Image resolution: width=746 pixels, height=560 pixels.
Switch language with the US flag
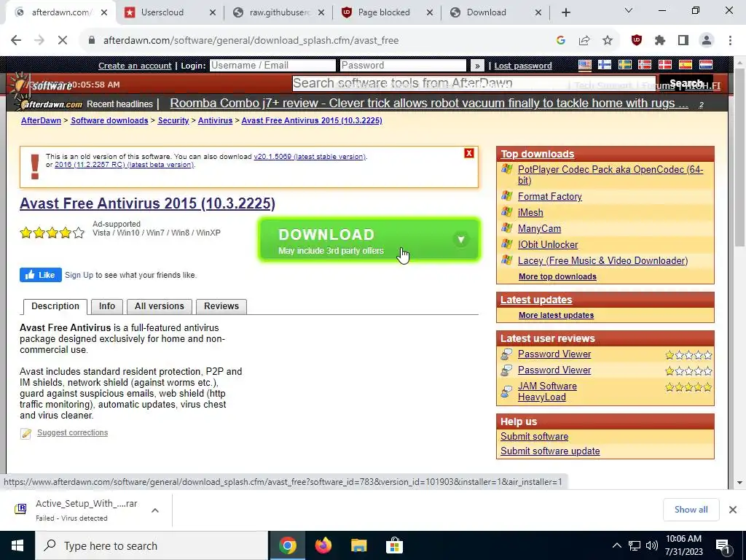click(x=585, y=65)
